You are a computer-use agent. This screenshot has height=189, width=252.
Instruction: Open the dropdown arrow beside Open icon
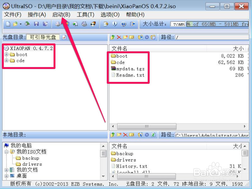click(20, 24)
